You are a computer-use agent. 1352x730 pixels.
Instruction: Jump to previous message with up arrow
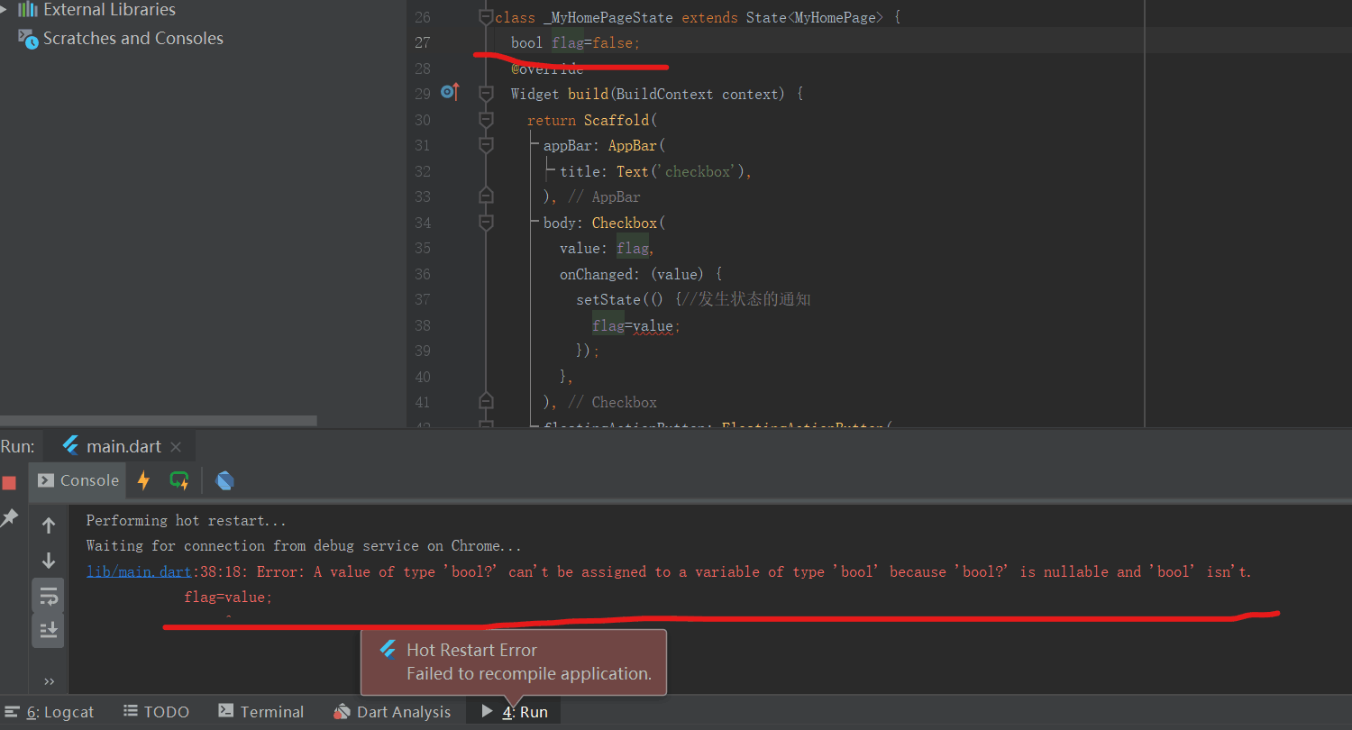coord(48,524)
